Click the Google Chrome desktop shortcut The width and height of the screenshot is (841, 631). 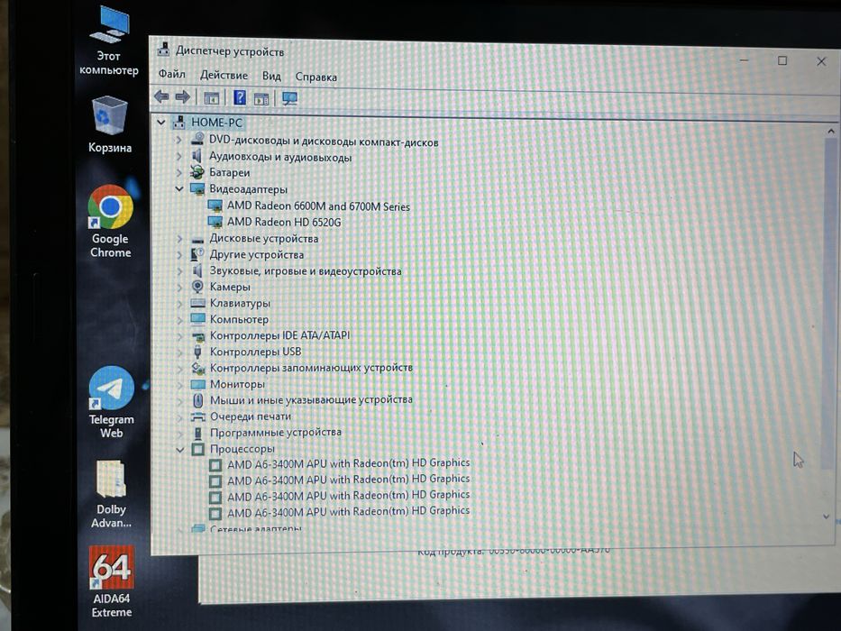pyautogui.click(x=111, y=221)
